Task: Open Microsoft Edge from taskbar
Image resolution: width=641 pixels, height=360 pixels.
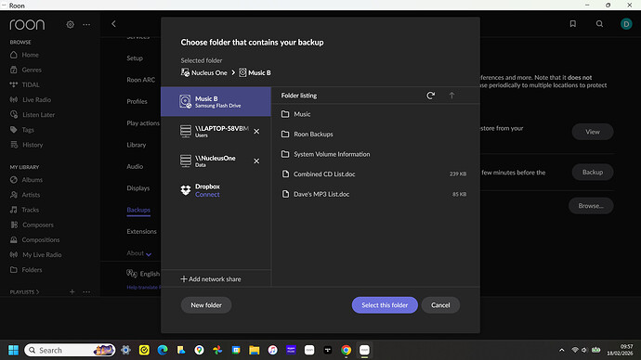Action: (163, 350)
